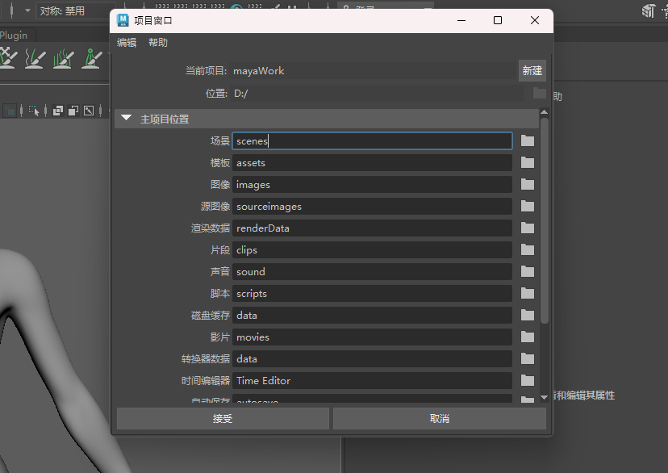The image size is (668, 473).
Task: Click in the 声音 sound input field
Action: coord(372,271)
